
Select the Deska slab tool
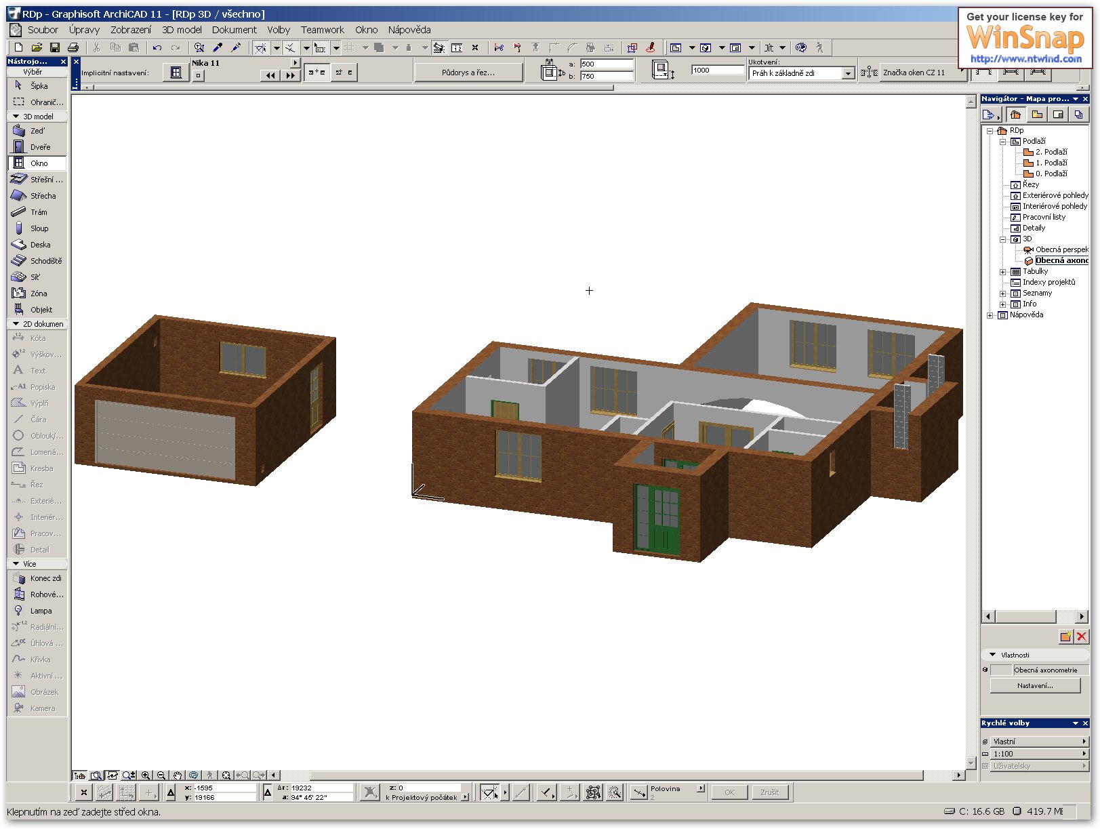[x=37, y=245]
